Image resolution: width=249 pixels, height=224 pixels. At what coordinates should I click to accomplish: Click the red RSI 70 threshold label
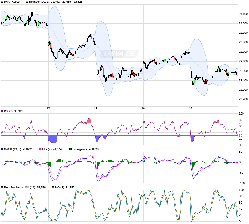241,123
